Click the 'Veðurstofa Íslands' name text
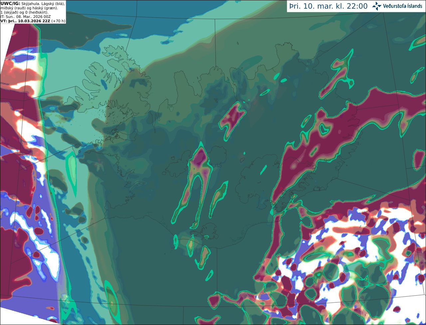Image resolution: width=426 pixels, height=325 pixels. click(x=403, y=6)
